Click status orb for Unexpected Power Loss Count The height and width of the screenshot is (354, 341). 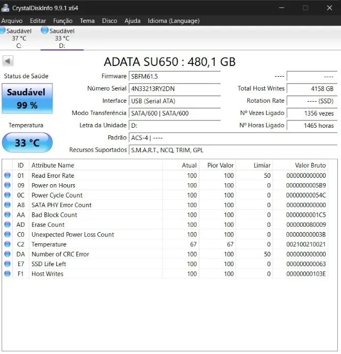pos(7,234)
